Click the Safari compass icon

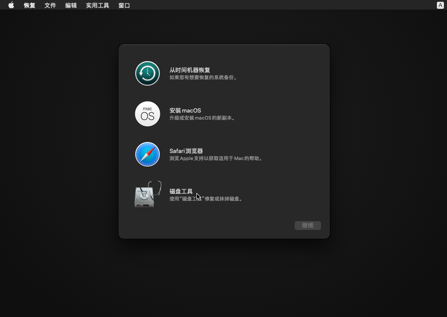148,154
